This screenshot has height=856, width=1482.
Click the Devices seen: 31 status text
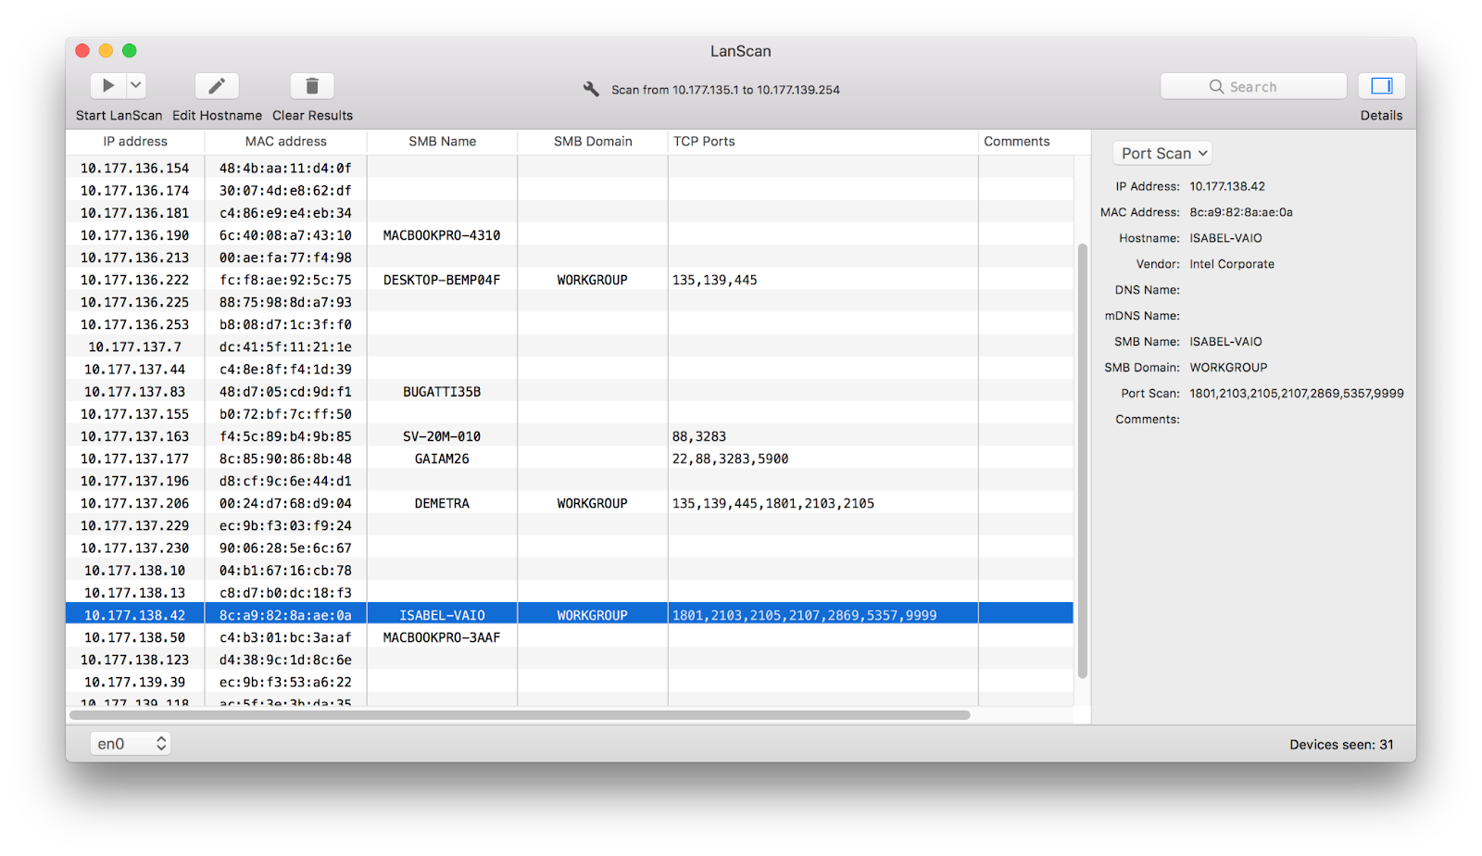[x=1341, y=745]
